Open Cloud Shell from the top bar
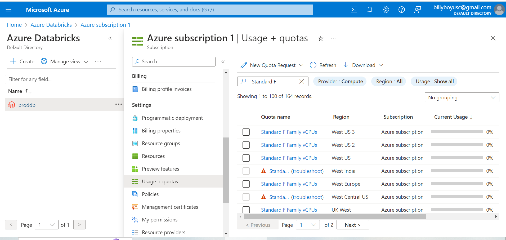The width and height of the screenshot is (506, 240). coord(354,10)
